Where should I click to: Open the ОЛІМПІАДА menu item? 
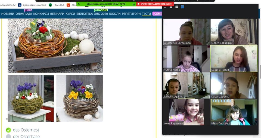pos(24,14)
